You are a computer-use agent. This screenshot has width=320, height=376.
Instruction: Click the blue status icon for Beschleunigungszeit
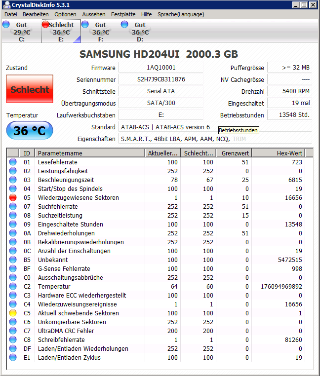click(x=13, y=180)
